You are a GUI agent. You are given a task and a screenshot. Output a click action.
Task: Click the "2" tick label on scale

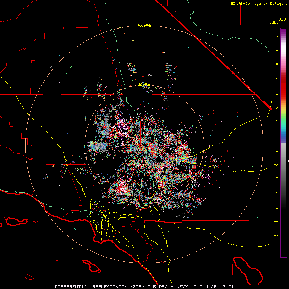277,108
